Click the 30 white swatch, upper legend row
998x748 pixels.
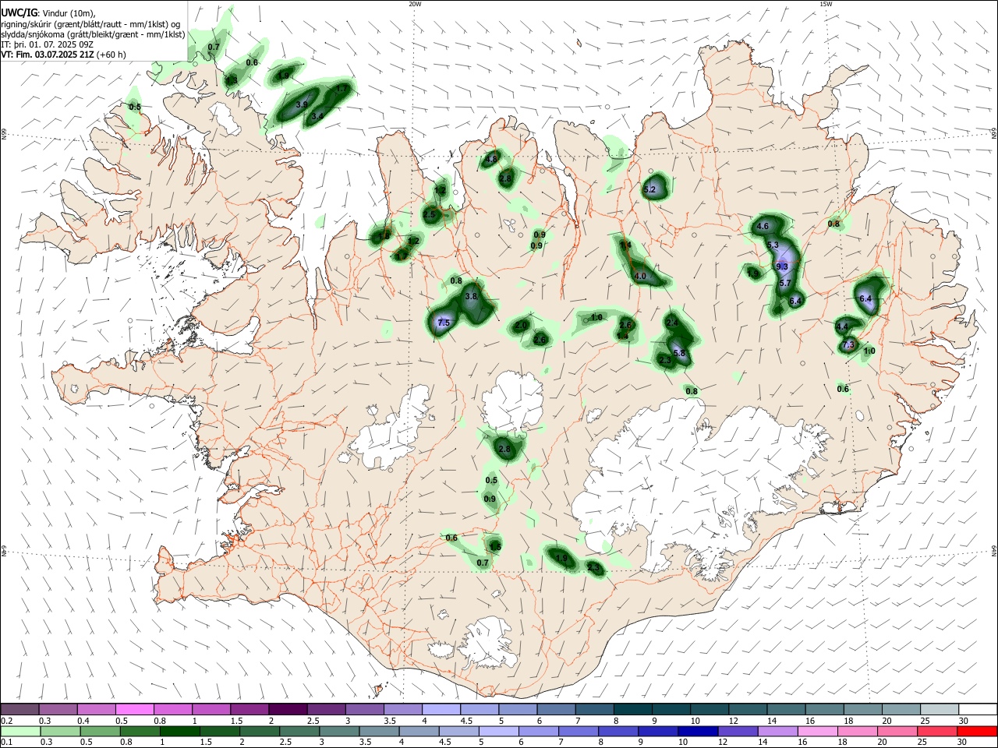click(x=978, y=709)
